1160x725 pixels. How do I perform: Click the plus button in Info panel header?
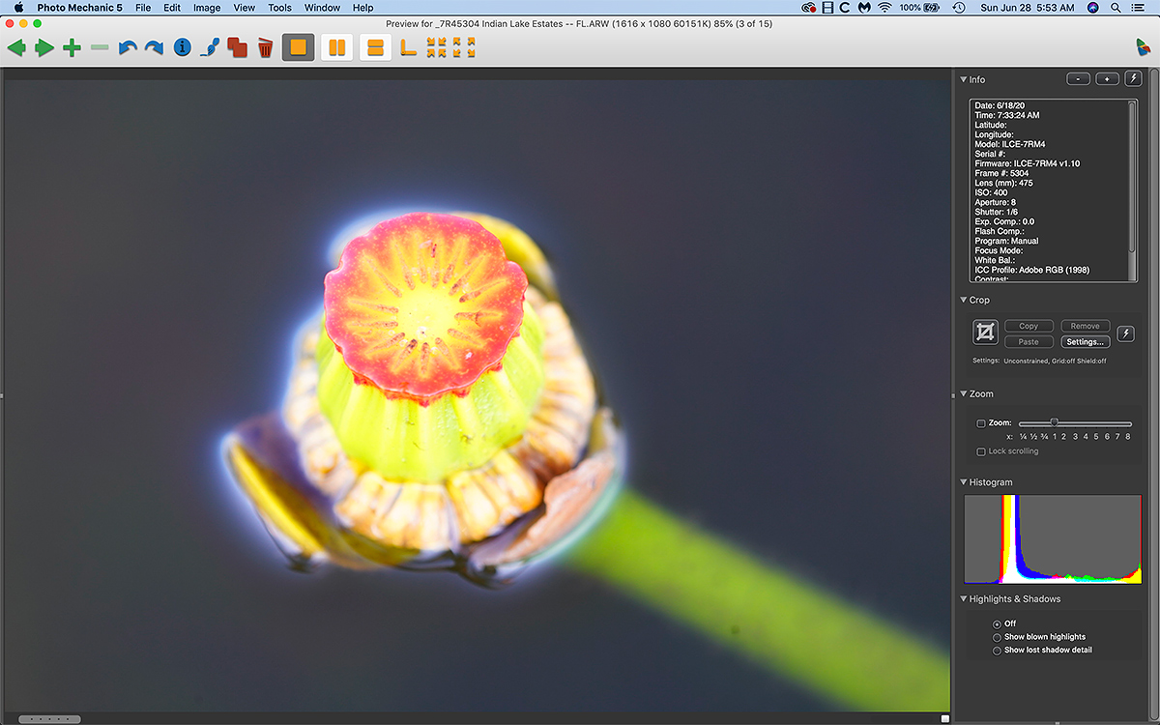click(x=1108, y=79)
